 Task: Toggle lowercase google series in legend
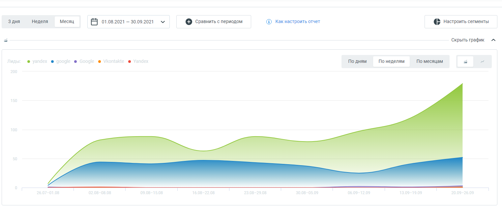point(63,61)
